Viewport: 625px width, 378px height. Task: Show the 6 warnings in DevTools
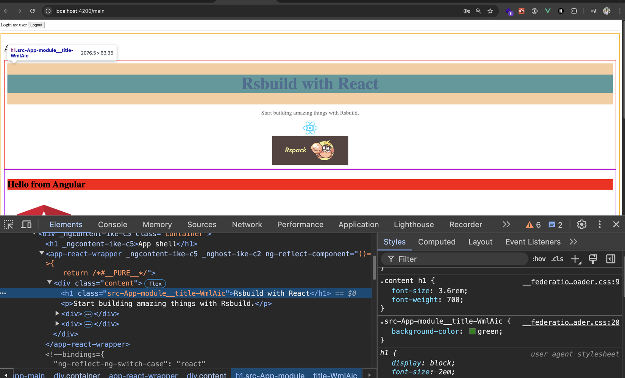click(533, 225)
